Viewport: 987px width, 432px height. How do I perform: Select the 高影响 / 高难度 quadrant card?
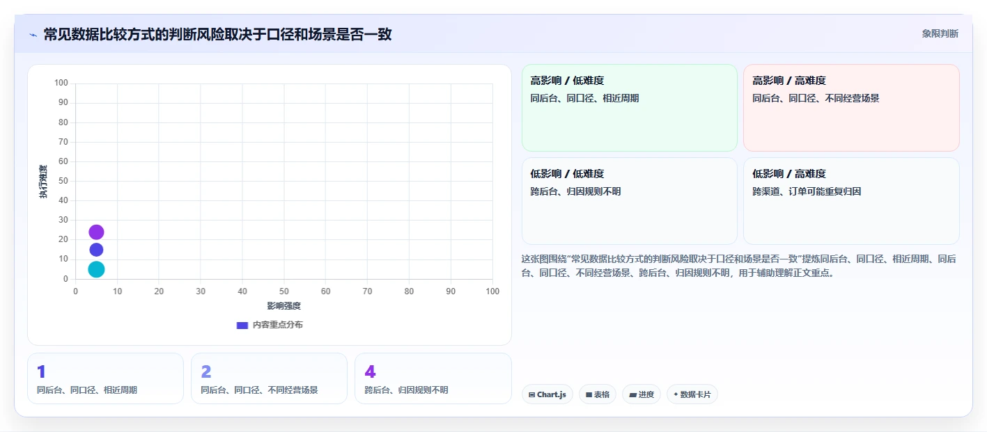851,108
